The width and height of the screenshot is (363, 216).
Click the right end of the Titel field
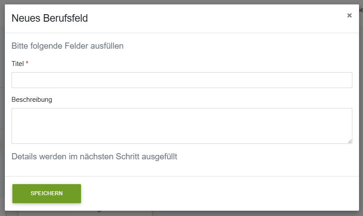point(349,80)
